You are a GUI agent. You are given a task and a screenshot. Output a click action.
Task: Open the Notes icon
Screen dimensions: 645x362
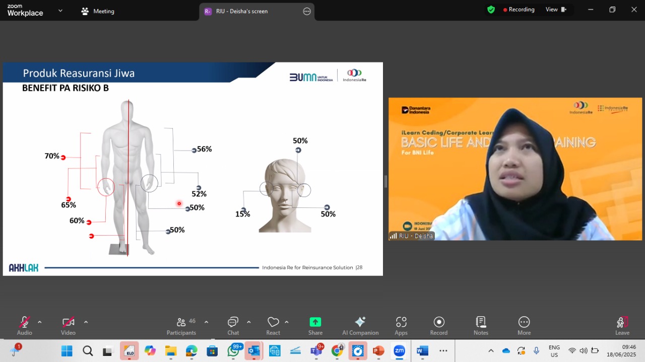coord(481,322)
